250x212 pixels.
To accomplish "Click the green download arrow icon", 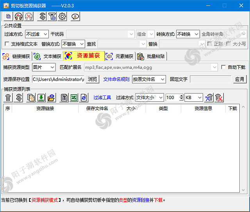I will click(41, 97).
